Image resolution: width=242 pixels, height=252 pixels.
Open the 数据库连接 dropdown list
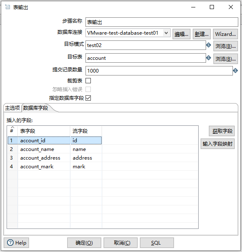point(166,33)
